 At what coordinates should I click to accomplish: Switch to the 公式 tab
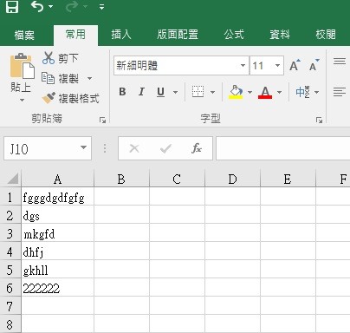(x=234, y=35)
